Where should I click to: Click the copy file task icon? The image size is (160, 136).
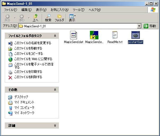tap(10, 54)
